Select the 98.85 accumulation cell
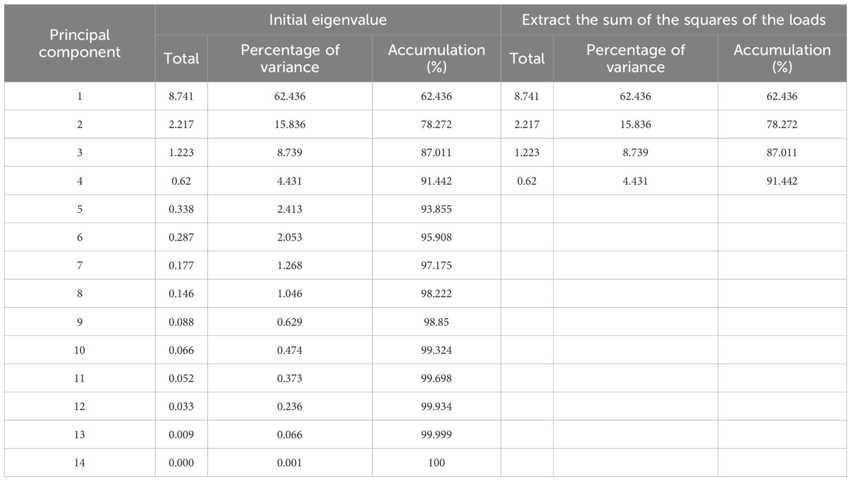This screenshot has width=851, height=481. coord(436,322)
